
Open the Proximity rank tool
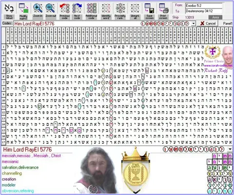click(x=120, y=8)
